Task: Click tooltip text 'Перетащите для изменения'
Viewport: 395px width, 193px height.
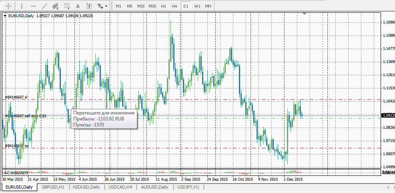Action: pyautogui.click(x=104, y=113)
